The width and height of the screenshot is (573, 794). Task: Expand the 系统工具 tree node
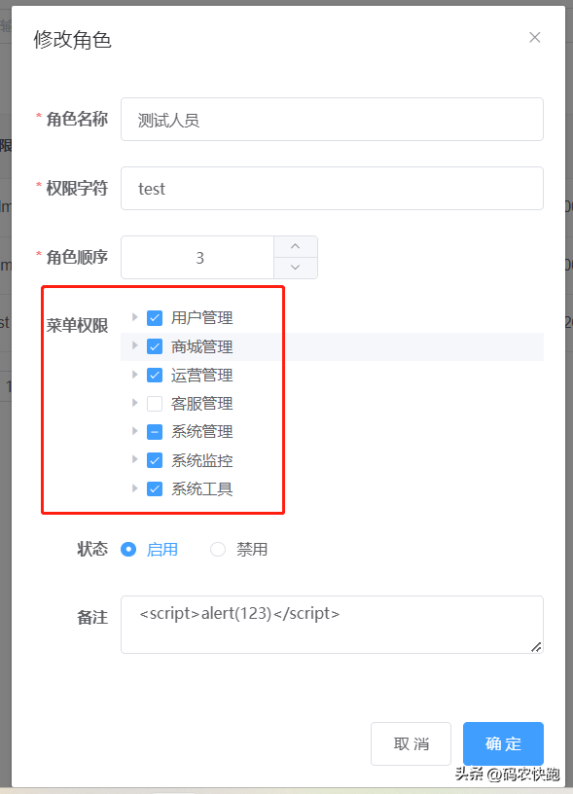tap(134, 488)
